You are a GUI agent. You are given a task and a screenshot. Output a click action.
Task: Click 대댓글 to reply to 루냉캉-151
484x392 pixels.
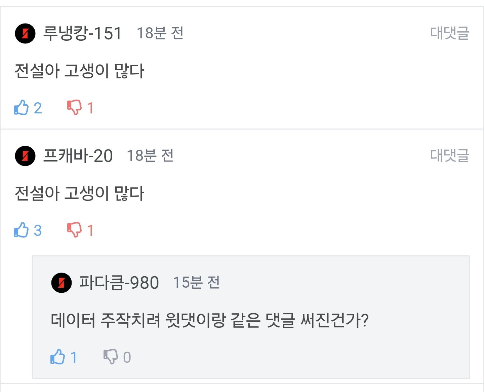click(x=449, y=33)
